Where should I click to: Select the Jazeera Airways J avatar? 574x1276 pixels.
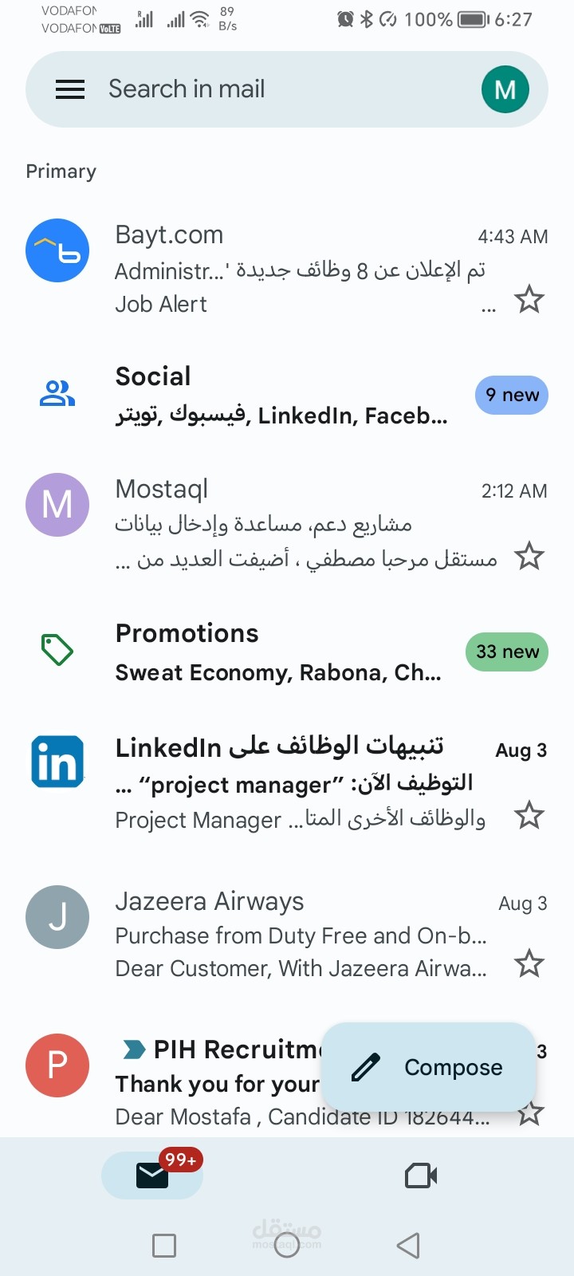(x=57, y=917)
